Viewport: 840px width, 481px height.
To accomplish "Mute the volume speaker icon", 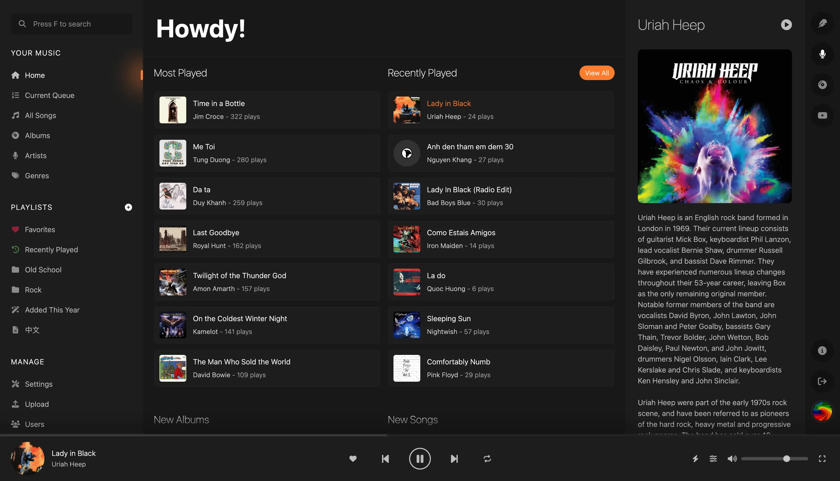I will [x=732, y=458].
